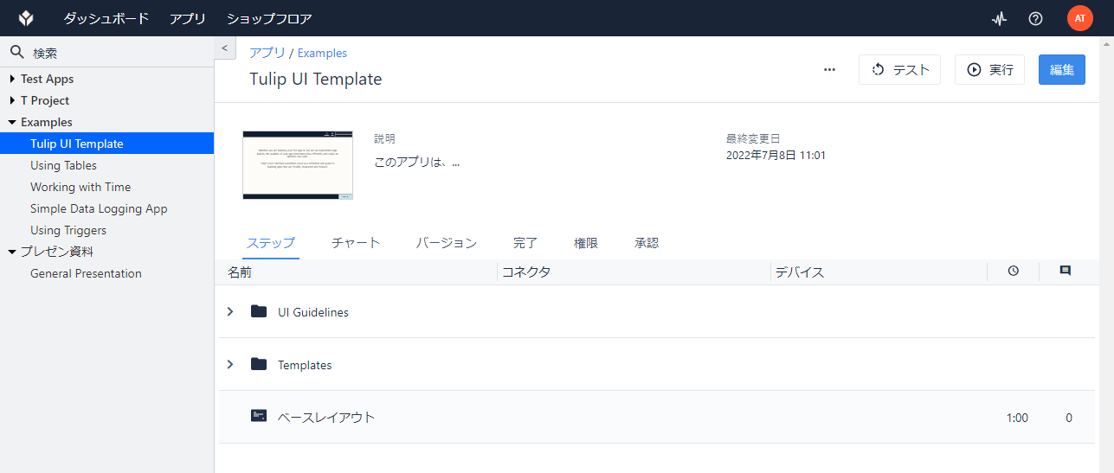This screenshot has height=473, width=1114.
Task: Click the テスト button
Action: [x=899, y=70]
